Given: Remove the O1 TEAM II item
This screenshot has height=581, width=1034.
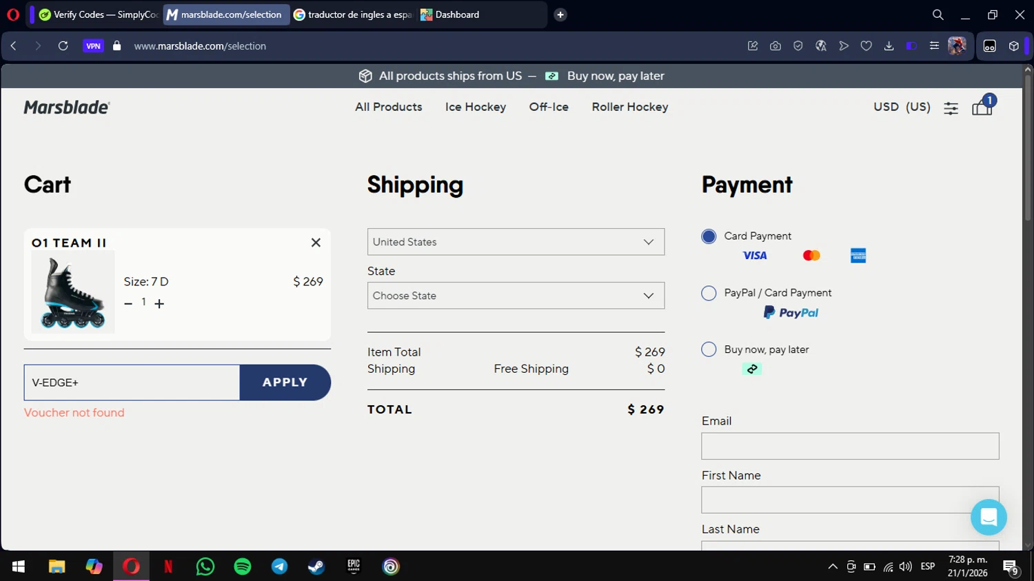Looking at the screenshot, I should click(316, 243).
